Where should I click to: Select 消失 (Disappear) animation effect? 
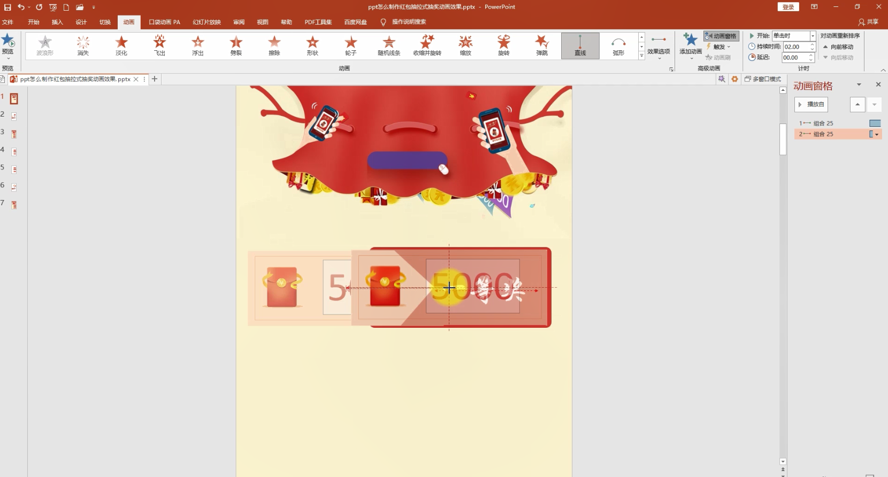click(x=83, y=45)
